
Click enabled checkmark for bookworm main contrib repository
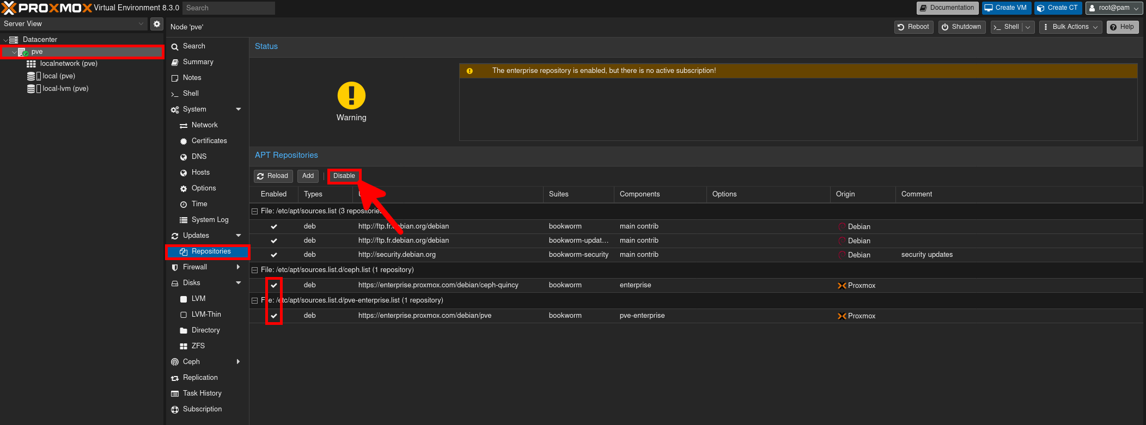pyautogui.click(x=274, y=226)
